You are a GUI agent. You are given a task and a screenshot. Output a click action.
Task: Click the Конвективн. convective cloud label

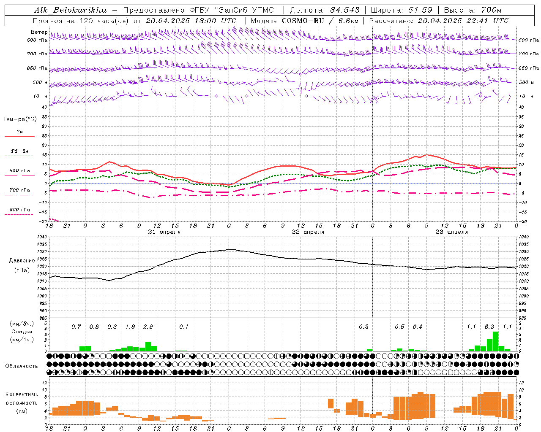22,394
